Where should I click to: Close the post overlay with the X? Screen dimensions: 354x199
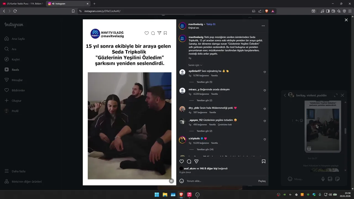click(346, 20)
